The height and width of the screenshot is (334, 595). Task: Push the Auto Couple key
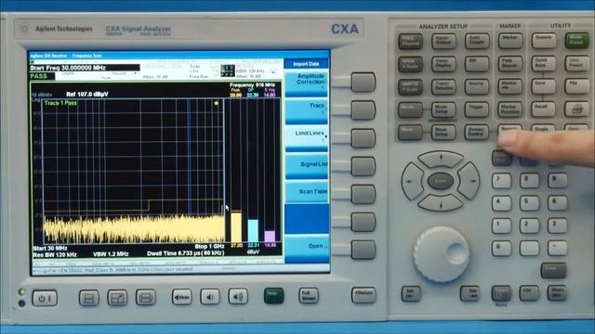477,41
